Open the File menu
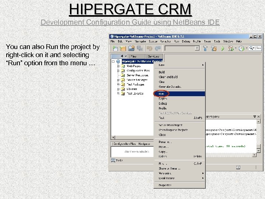Screen dimensions: 265x199 pos(113,41)
